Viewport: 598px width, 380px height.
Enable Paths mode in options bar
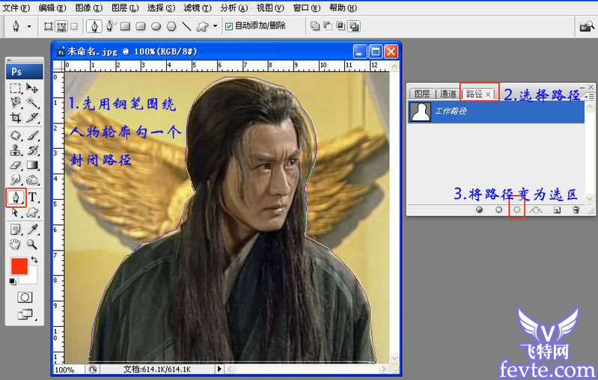61,26
